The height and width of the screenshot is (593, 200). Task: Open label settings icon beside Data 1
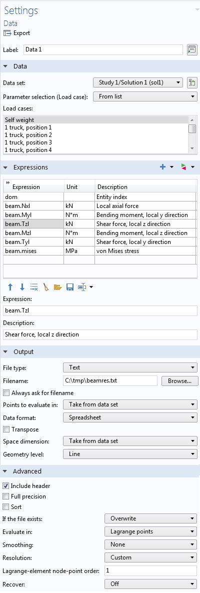[192, 49]
